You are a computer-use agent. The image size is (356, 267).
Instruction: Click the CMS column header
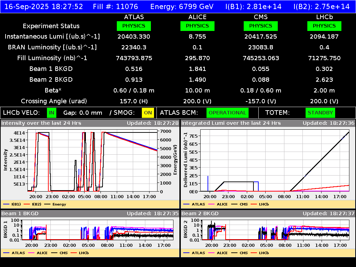(x=261, y=17)
